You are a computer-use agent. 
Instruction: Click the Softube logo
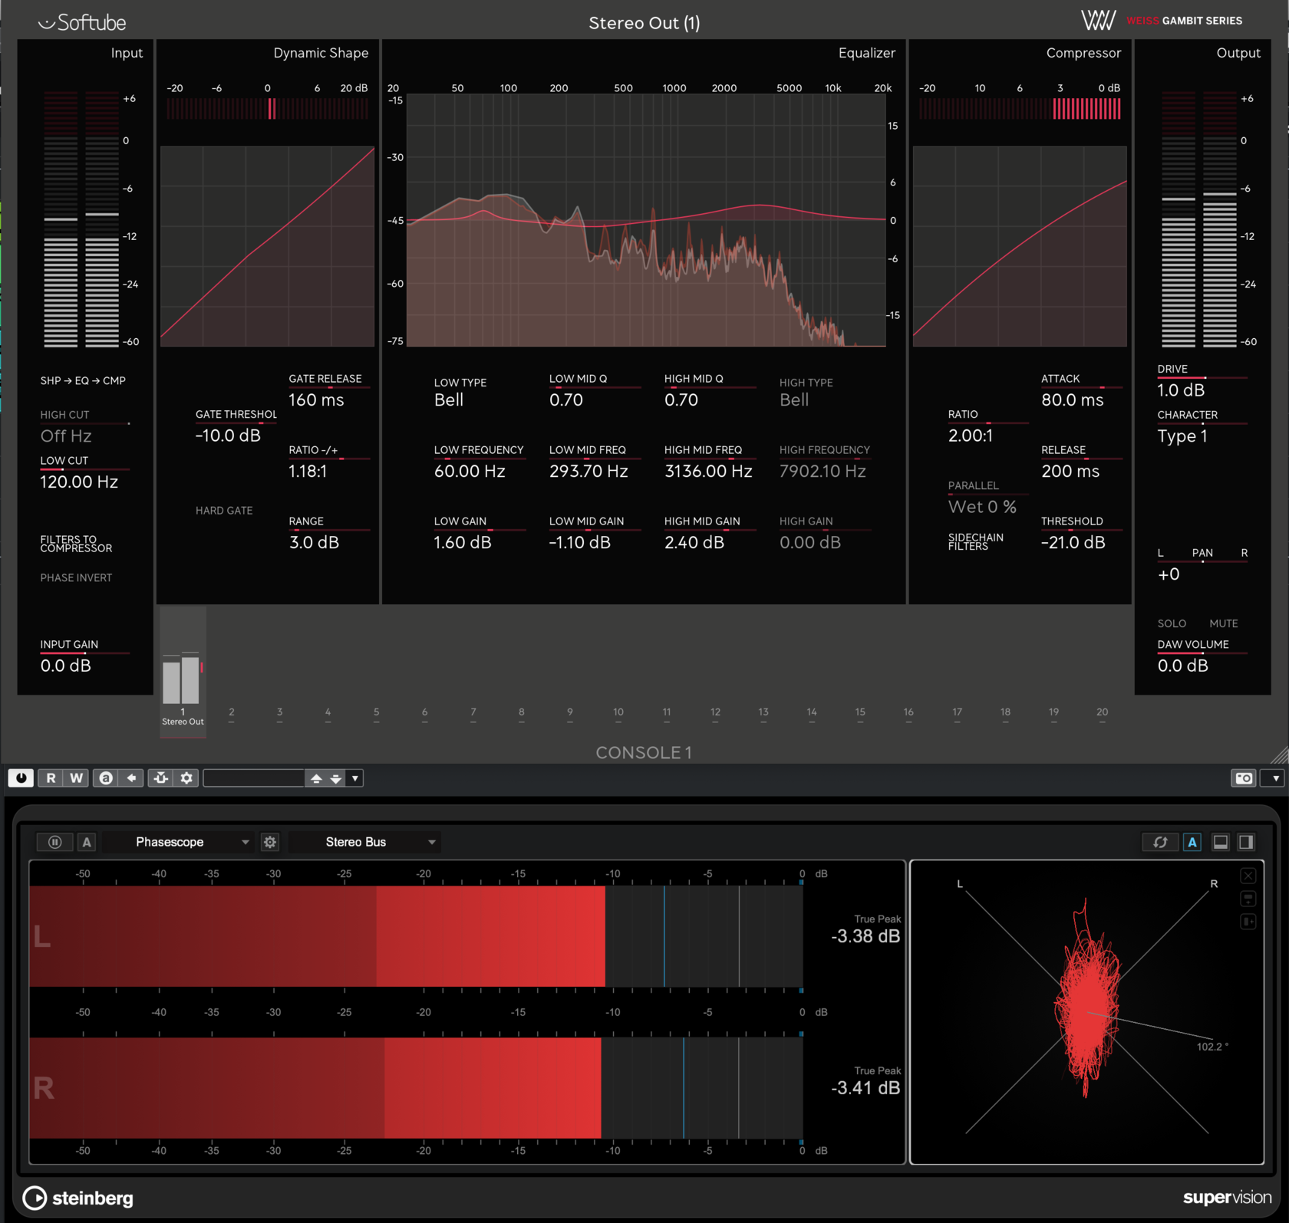[x=82, y=22]
